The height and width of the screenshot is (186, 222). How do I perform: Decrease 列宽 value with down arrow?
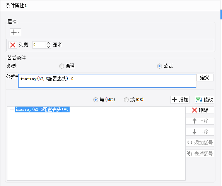coord(48,47)
